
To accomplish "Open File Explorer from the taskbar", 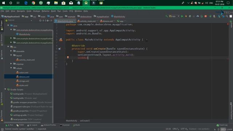I will [x=56, y=3].
